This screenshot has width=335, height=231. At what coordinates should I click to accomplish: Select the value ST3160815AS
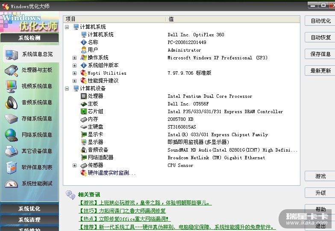pos(182,127)
